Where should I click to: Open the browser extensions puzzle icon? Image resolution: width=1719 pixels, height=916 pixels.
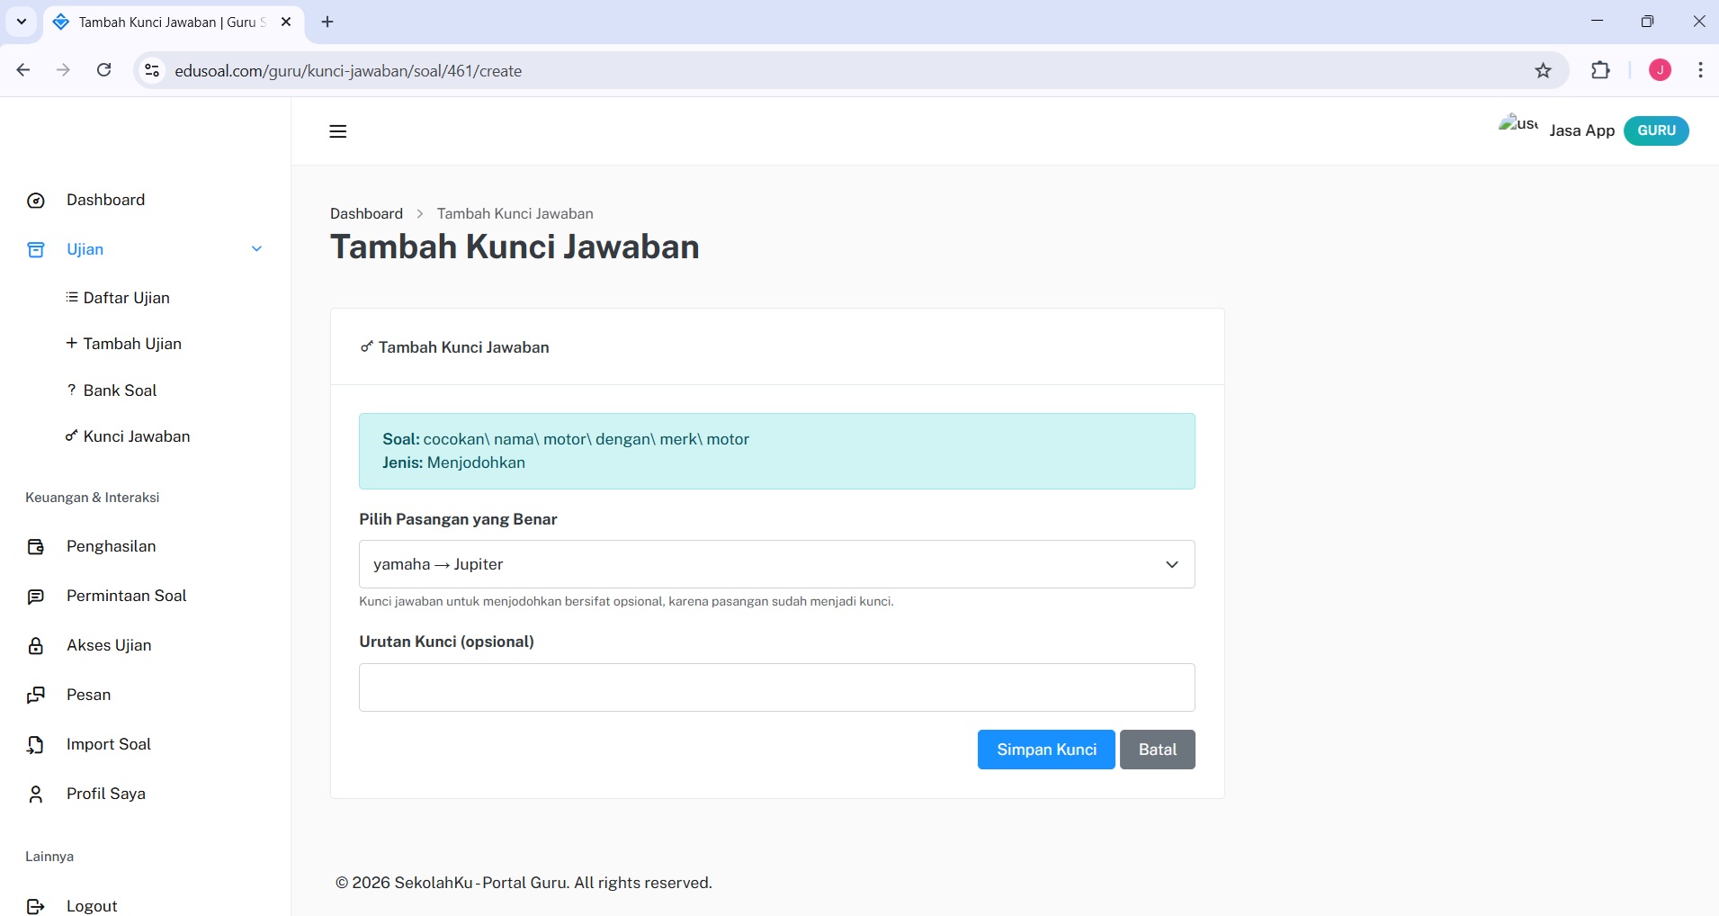pyautogui.click(x=1600, y=70)
